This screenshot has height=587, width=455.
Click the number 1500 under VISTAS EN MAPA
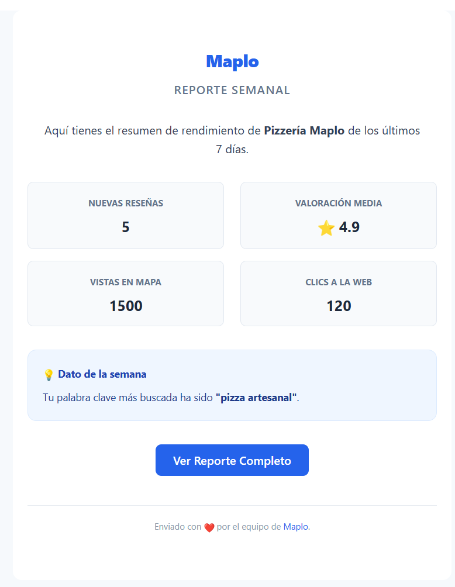tap(125, 305)
